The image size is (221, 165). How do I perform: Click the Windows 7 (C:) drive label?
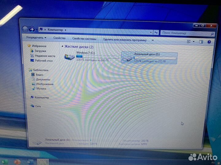point(85,53)
